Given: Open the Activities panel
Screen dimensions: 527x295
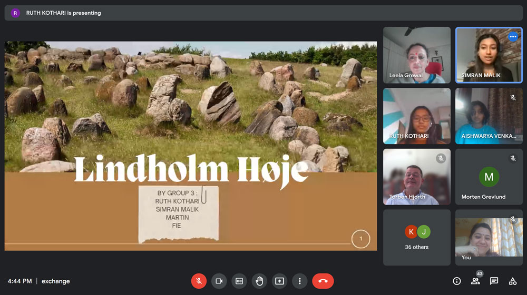Looking at the screenshot, I should pyautogui.click(x=513, y=281).
